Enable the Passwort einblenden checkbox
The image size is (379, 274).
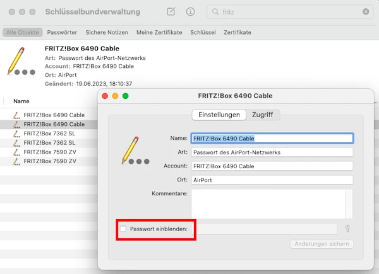(123, 229)
